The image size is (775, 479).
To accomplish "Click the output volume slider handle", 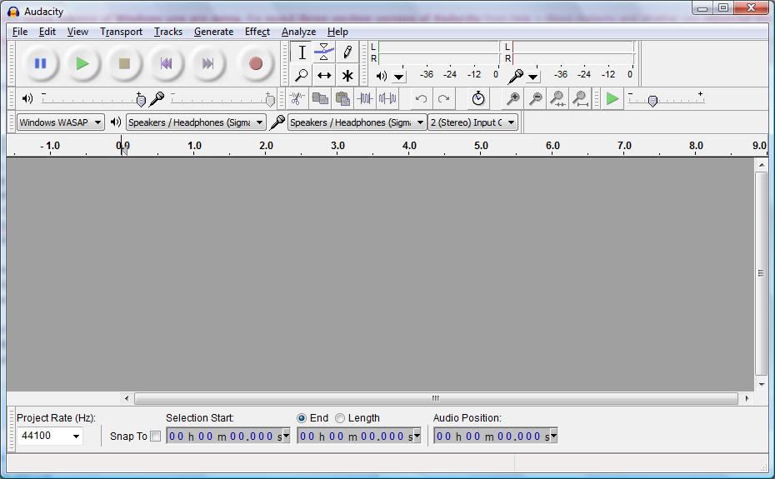I will click(x=141, y=100).
